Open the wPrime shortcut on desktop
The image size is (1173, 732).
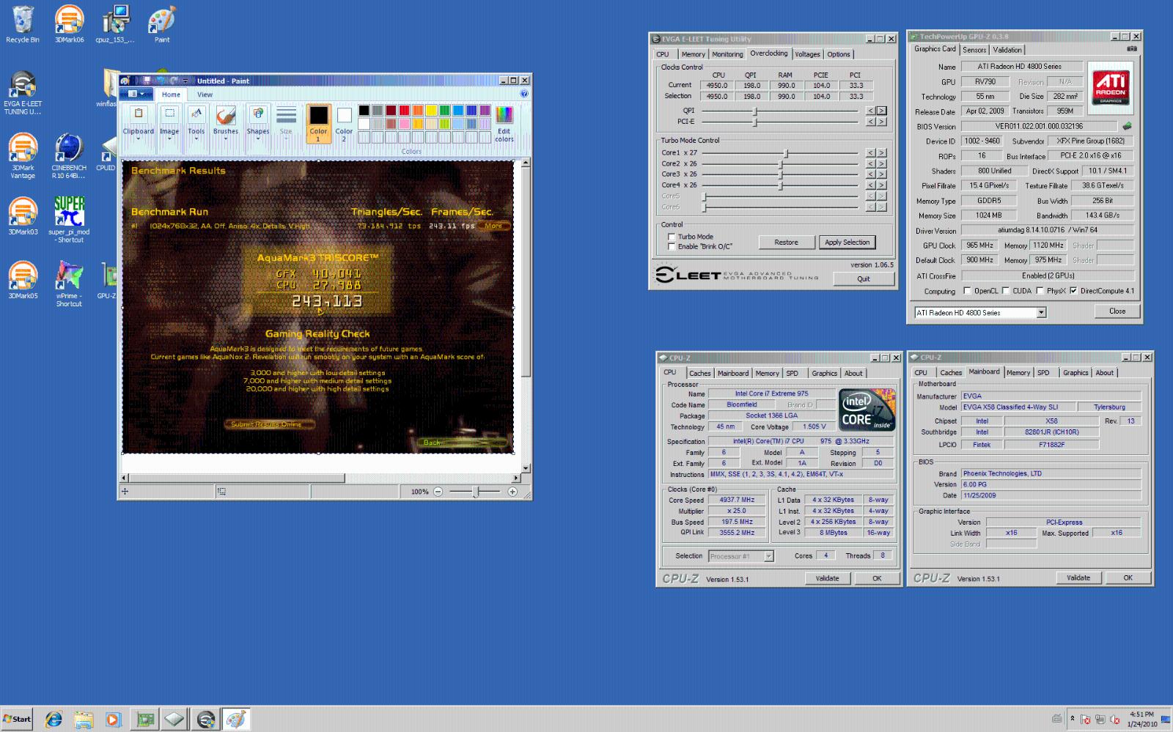69,284
